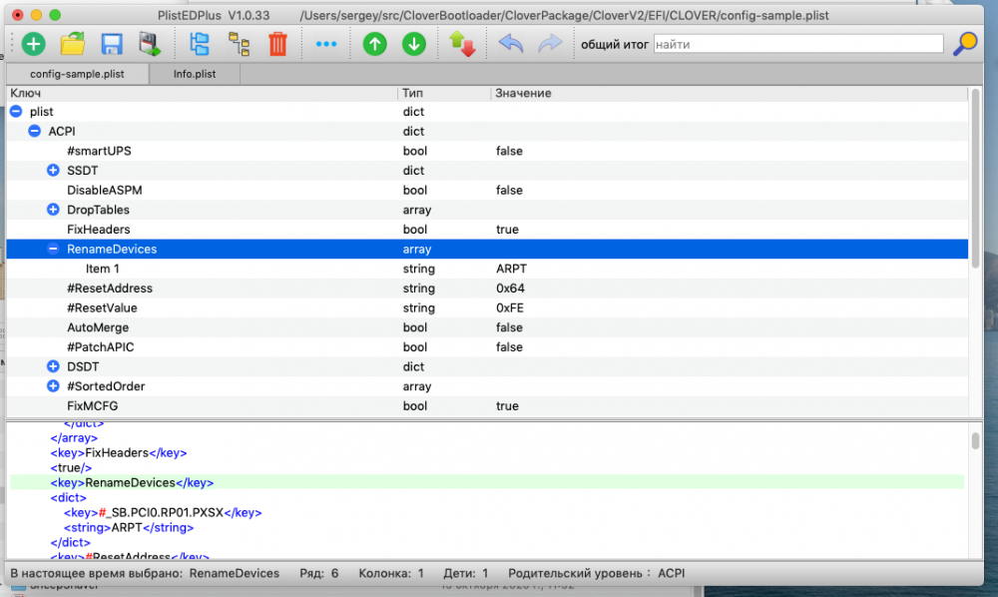The width and height of the screenshot is (998, 597).
Task: Select the #smartUPS row
Action: [487, 151]
